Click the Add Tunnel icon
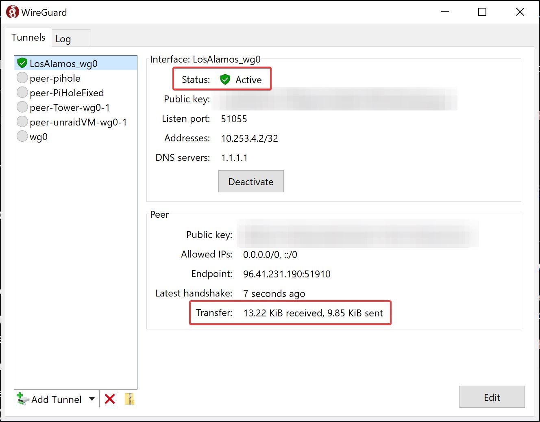Screen dimensions: 540x422 coord(23,399)
